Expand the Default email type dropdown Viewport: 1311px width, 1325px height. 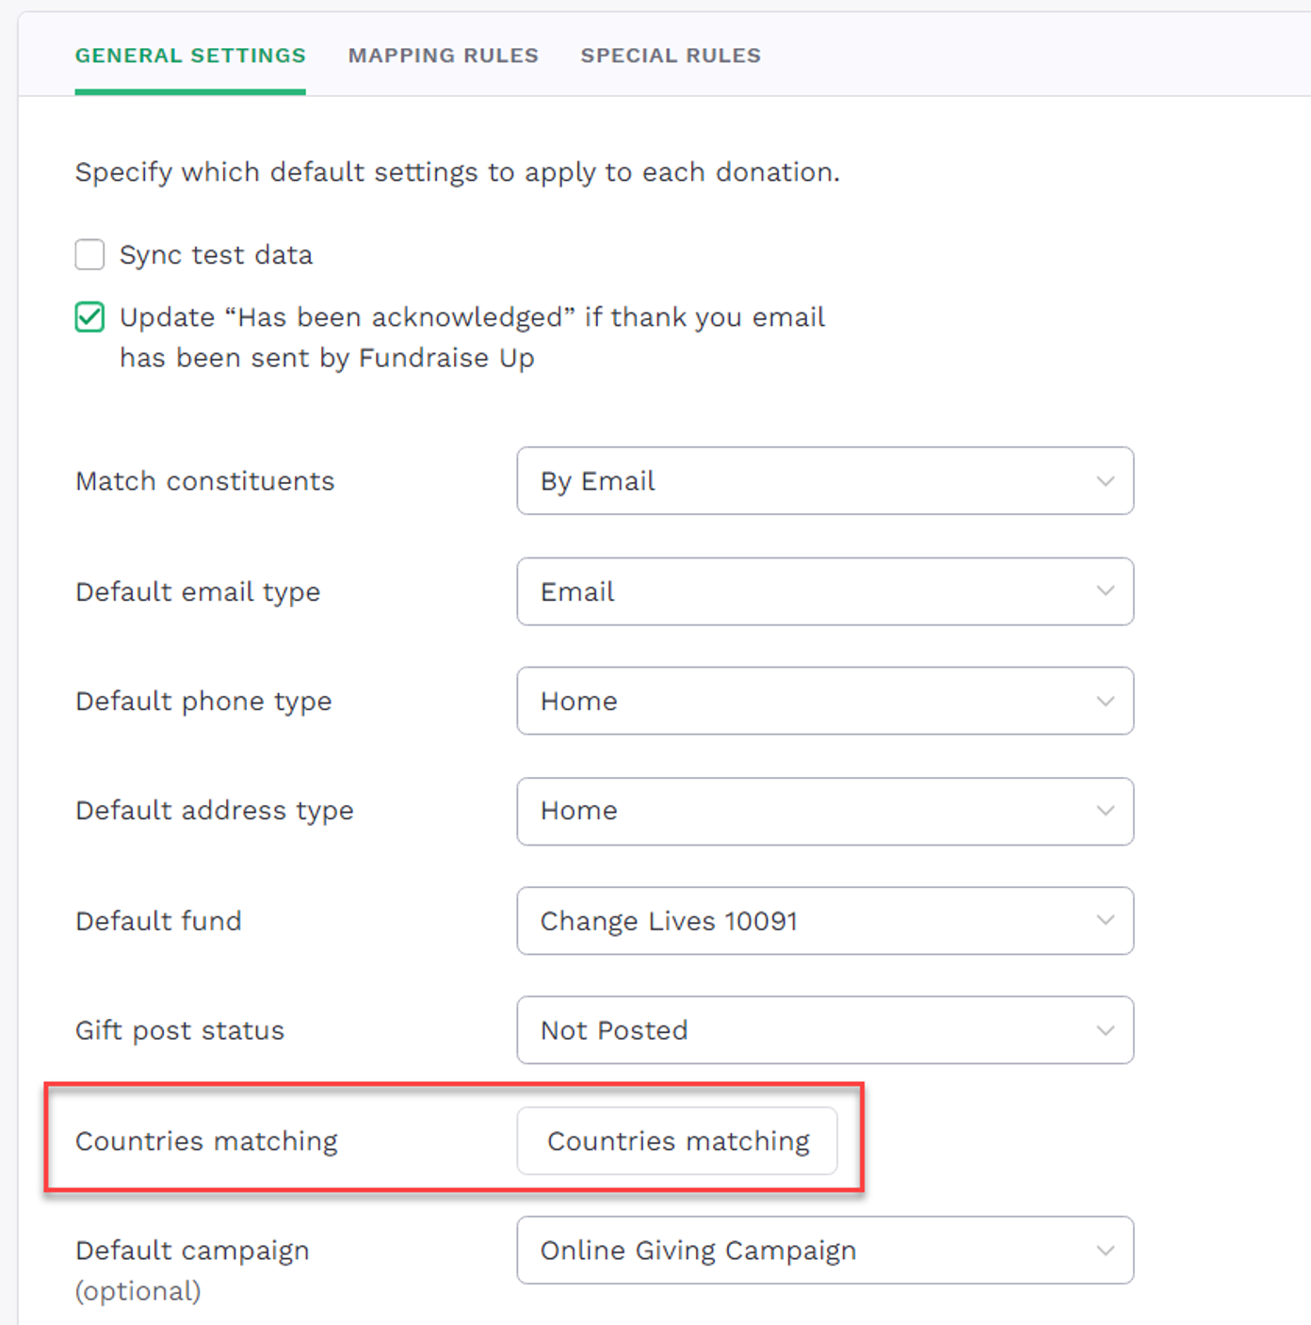(824, 591)
